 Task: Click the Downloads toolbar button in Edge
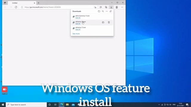(111, 7)
